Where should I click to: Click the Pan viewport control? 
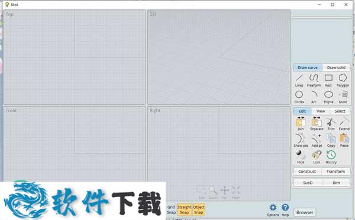224,192
